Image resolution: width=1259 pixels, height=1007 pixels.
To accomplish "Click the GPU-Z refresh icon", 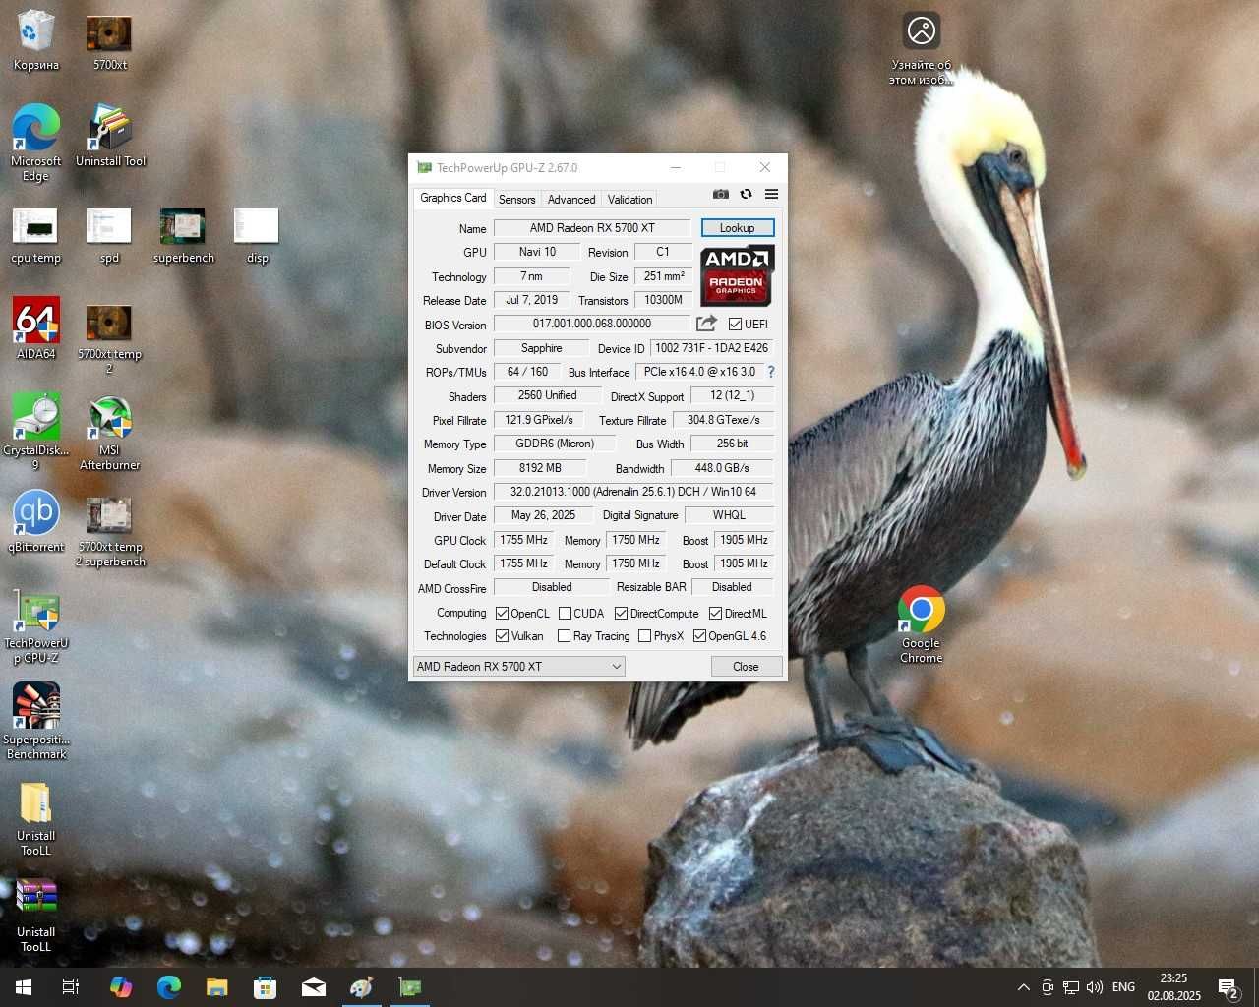I will click(747, 195).
